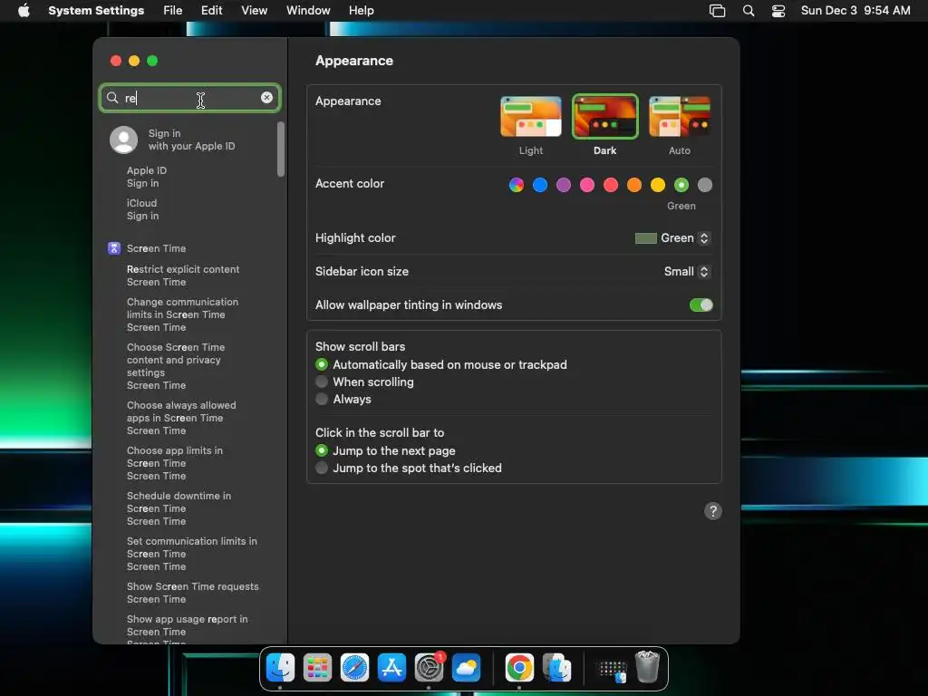Click the date and time in menu bar
This screenshot has height=696, width=928.
pos(855,11)
